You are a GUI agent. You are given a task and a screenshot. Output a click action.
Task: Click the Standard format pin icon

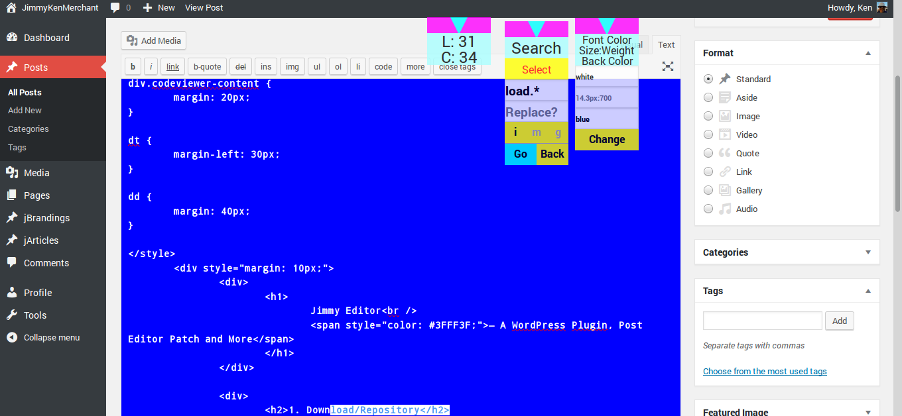click(725, 79)
